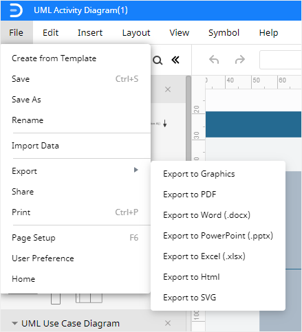Collapse the library panel with double chevron
The height and width of the screenshot is (332, 302).
(175, 60)
